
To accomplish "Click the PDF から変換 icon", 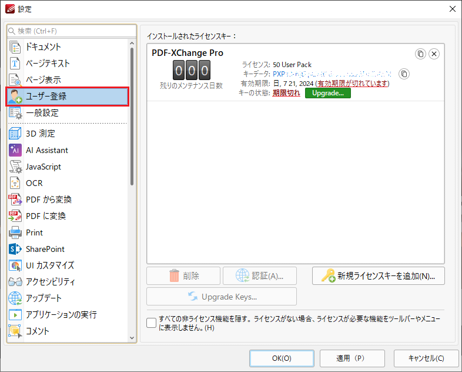I will tap(15, 200).
